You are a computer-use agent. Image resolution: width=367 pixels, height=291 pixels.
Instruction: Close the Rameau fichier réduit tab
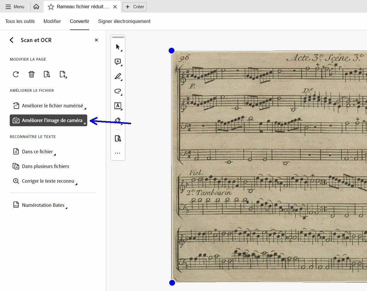pyautogui.click(x=115, y=7)
